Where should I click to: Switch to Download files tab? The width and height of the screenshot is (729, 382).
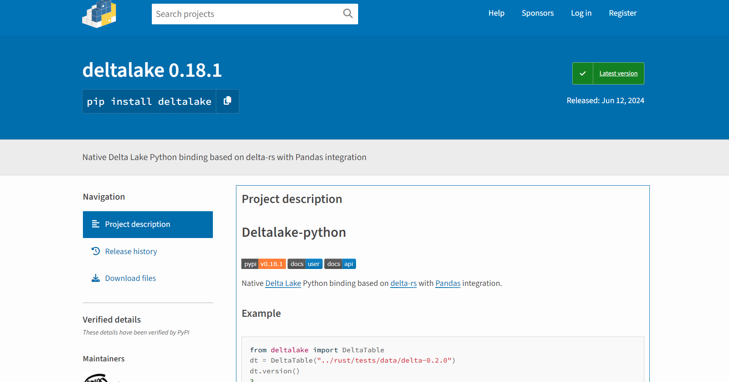[x=148, y=278]
